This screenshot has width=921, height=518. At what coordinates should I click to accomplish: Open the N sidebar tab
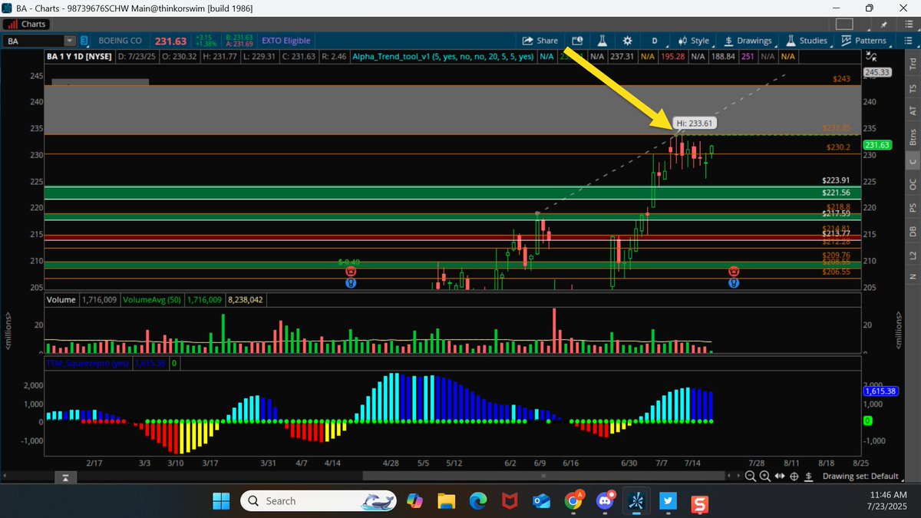pyautogui.click(x=912, y=275)
